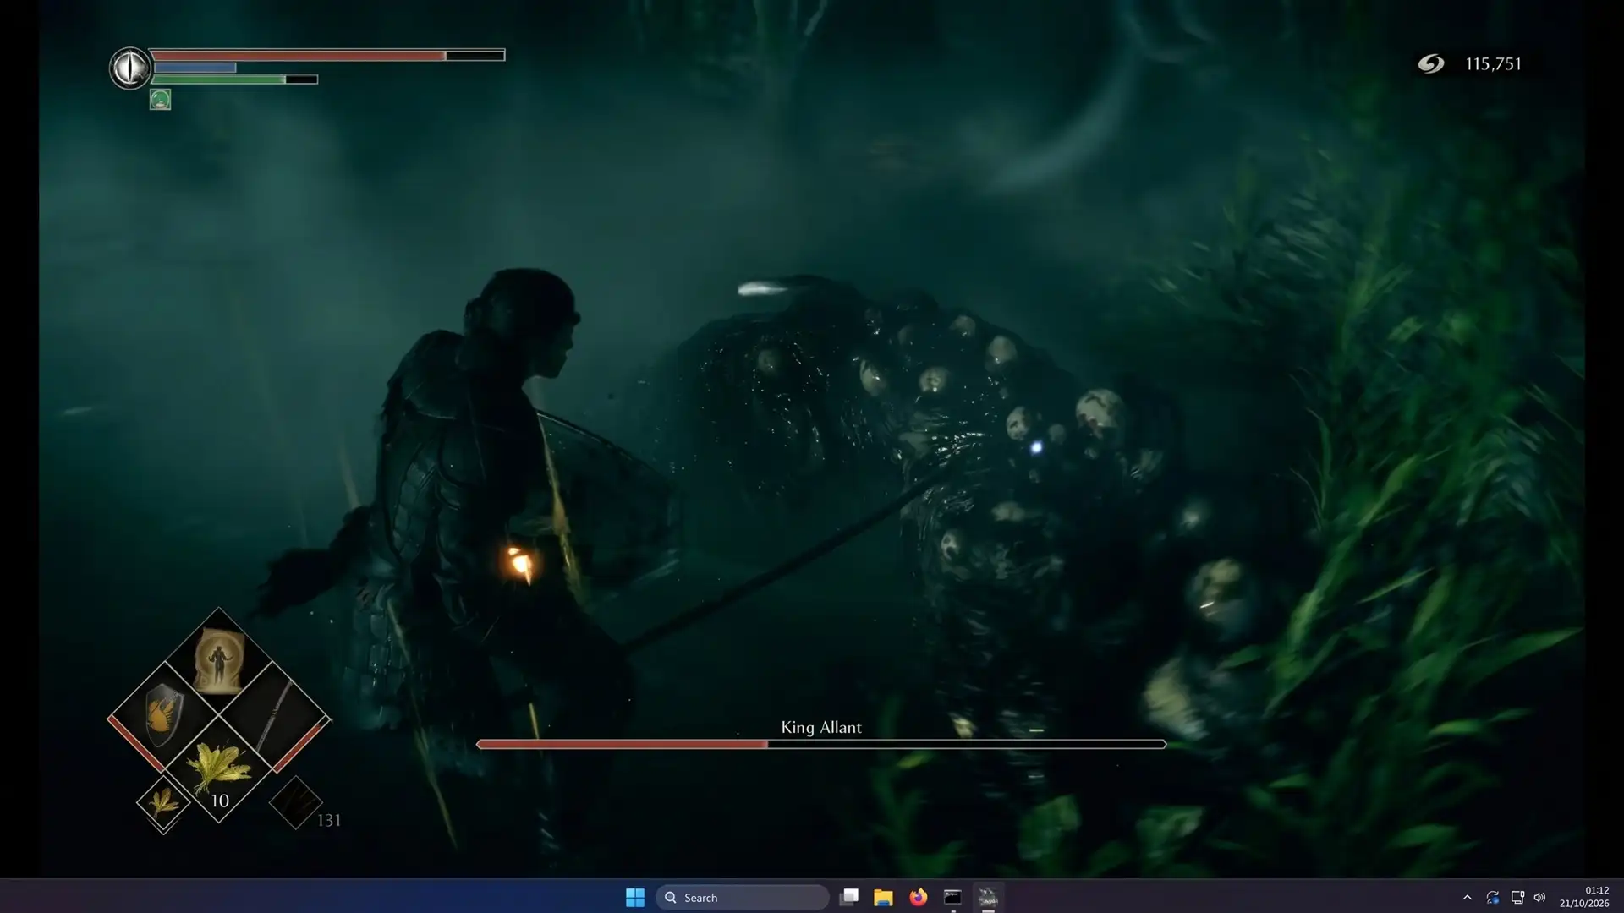Show hidden system tray icons
Image resolution: width=1624 pixels, height=913 pixels.
(1467, 898)
